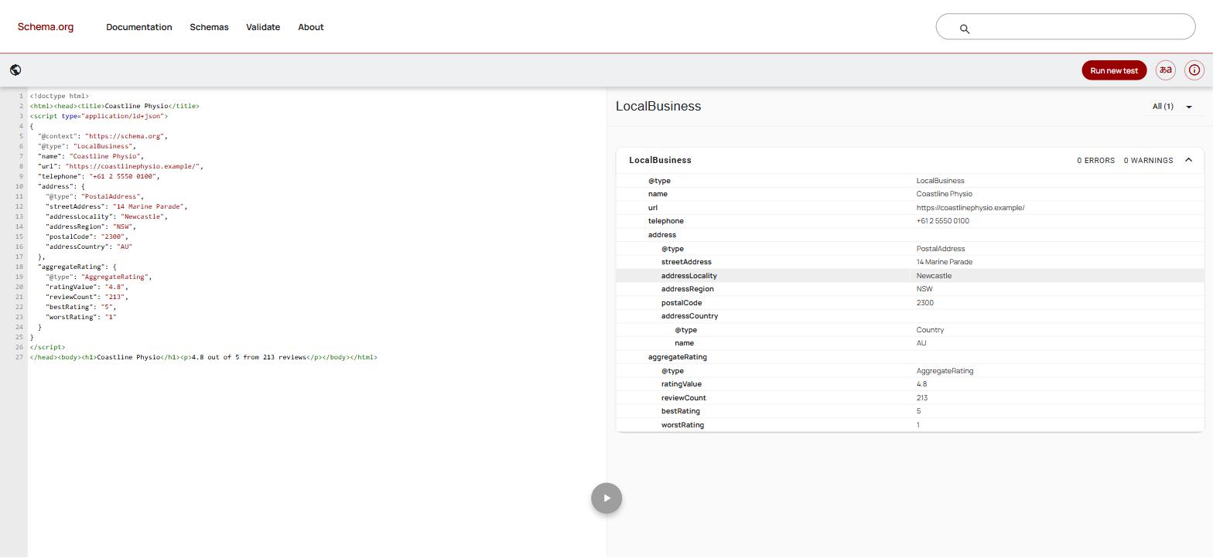Focus the site search field

pyautogui.click(x=1065, y=26)
